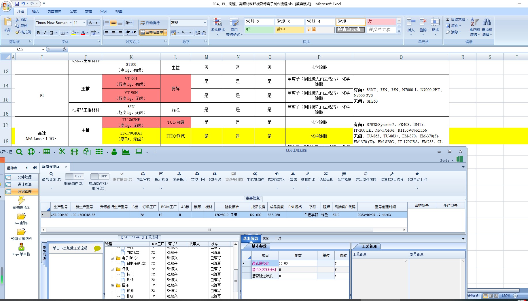The height and width of the screenshot is (301, 528).
Task: Click the 文件处理 sidebar button
Action: pyautogui.click(x=22, y=177)
